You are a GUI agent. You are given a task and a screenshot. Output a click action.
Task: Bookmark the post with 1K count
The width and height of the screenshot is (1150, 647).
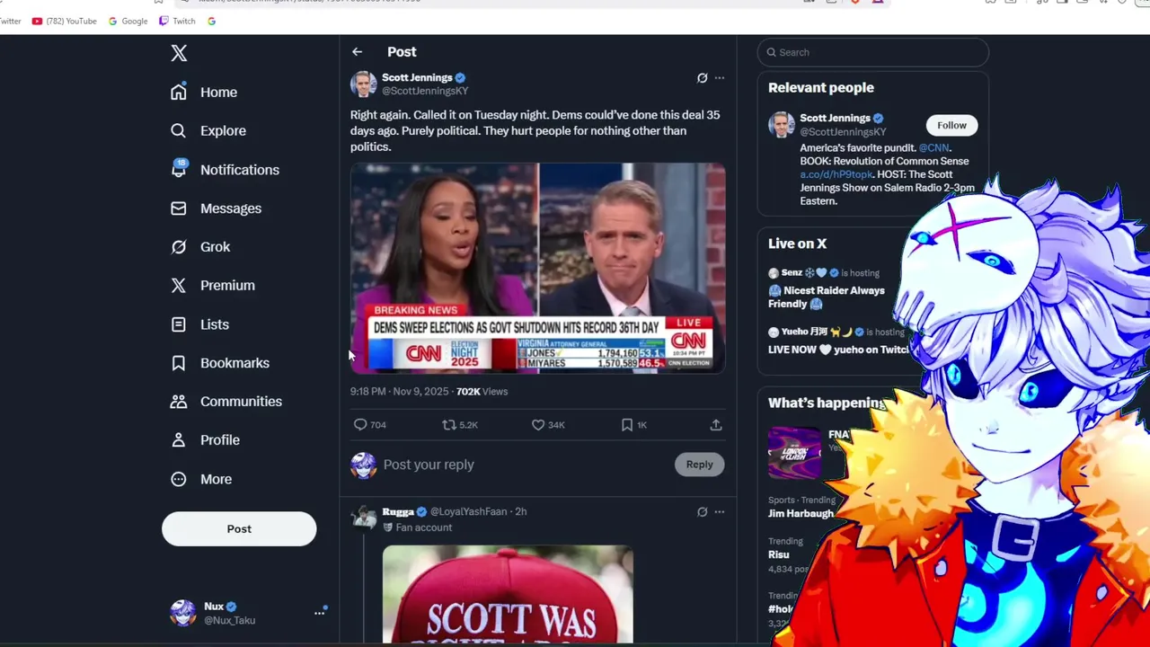point(627,425)
